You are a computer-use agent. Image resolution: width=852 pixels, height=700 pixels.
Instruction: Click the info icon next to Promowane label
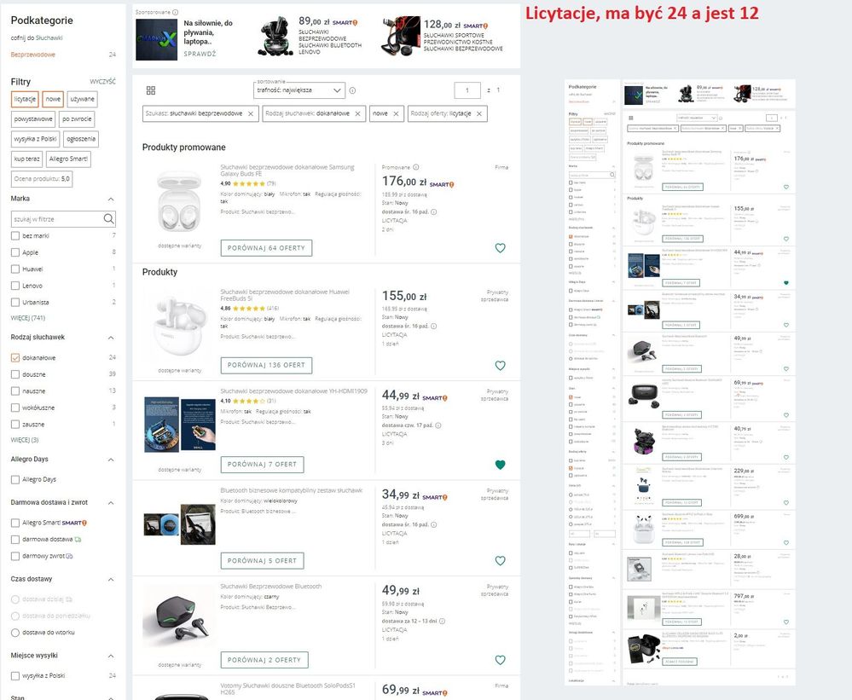415,167
